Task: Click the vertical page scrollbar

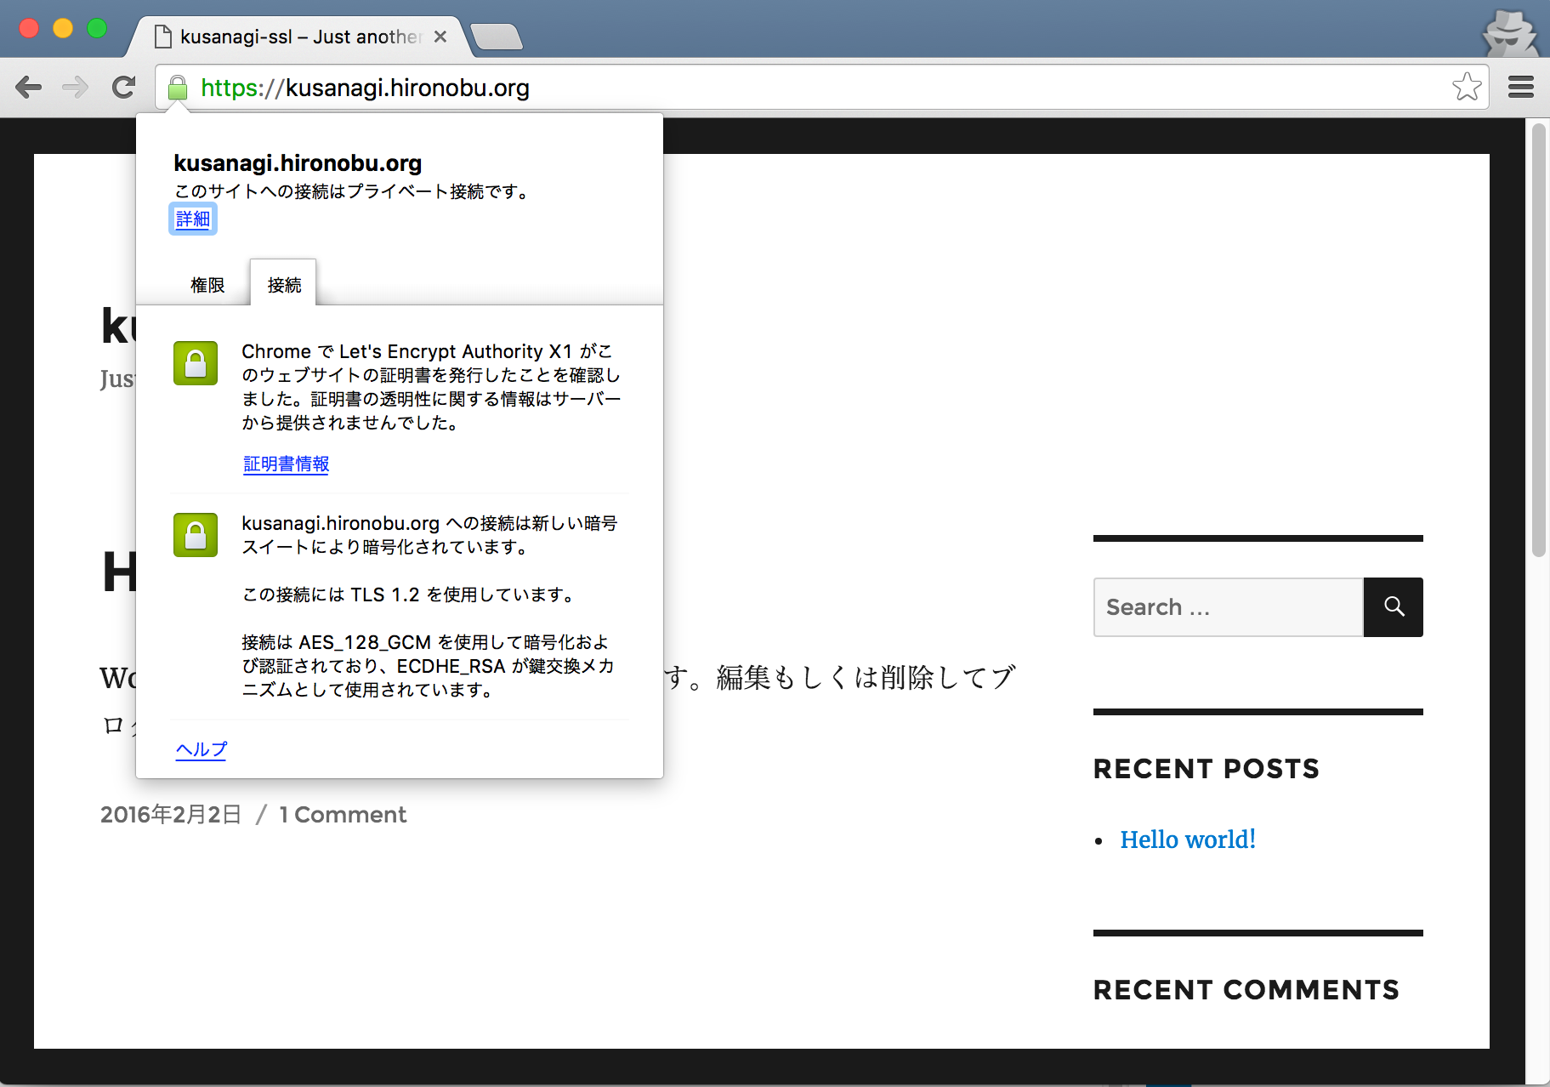Action: point(1538,340)
